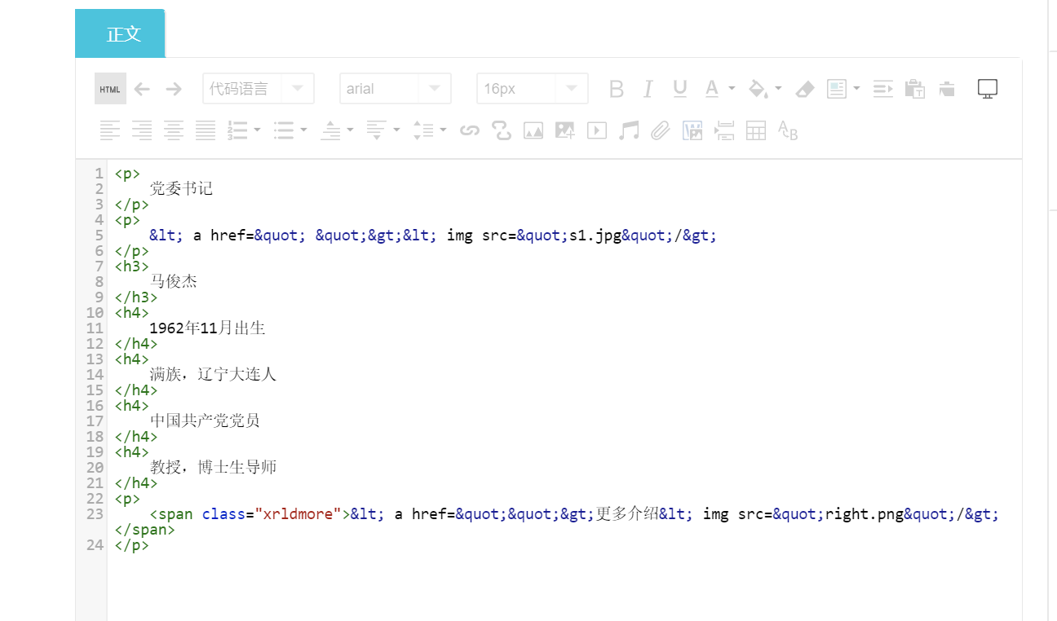Click the "xrldmore" class value
The image size is (1057, 621).
[x=299, y=514]
